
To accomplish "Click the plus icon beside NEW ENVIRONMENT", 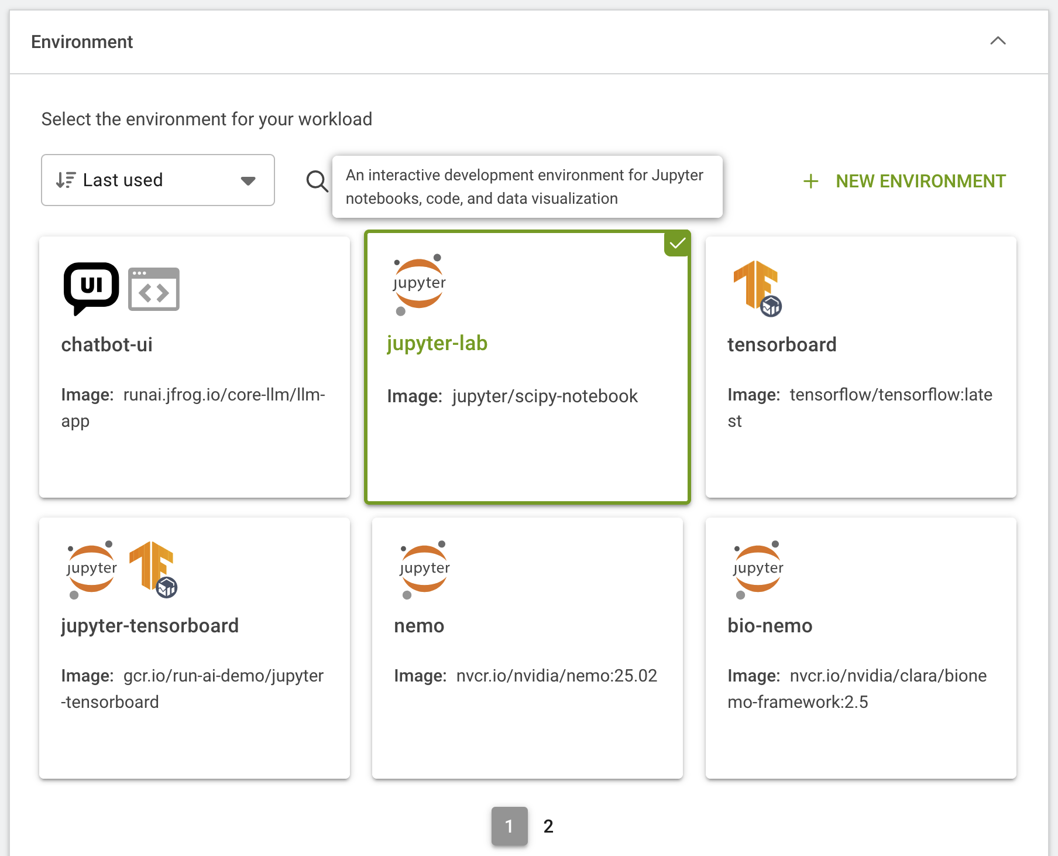I will point(810,181).
